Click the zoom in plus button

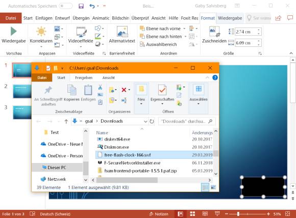(x=268, y=214)
